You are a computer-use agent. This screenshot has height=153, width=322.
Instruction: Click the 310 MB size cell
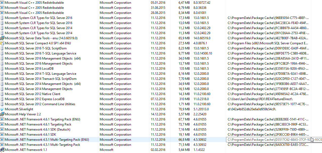coord(184,99)
